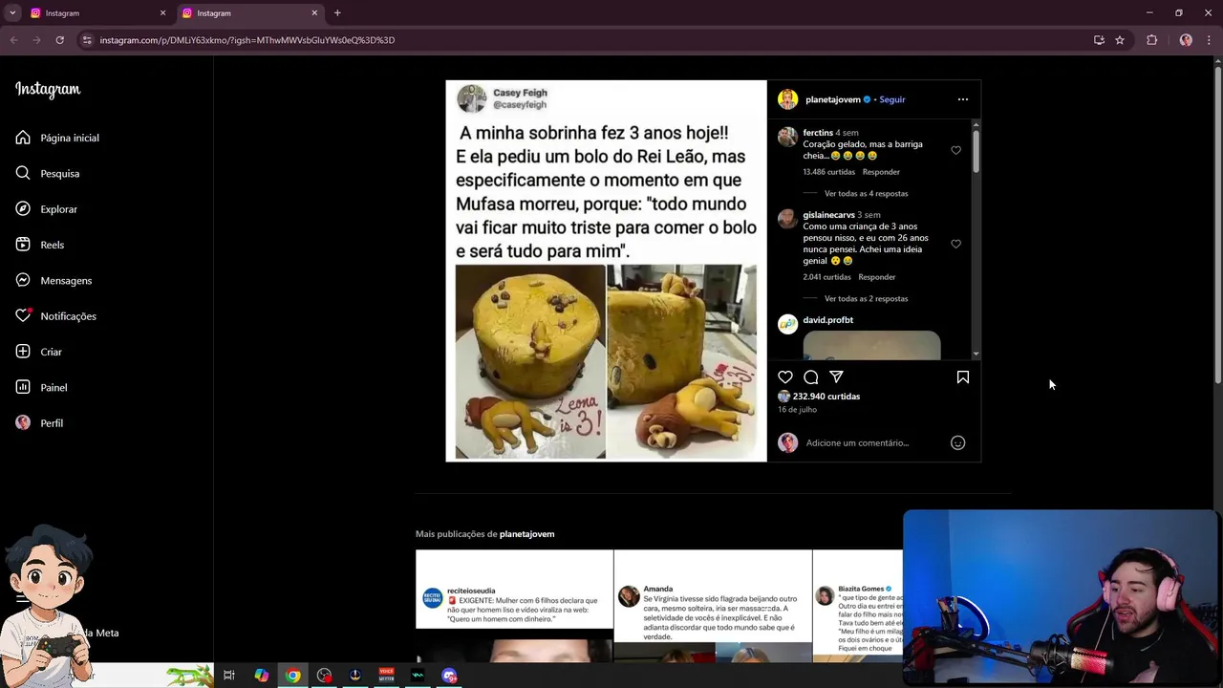
Task: Open Reels from the sidebar
Action: 40,245
